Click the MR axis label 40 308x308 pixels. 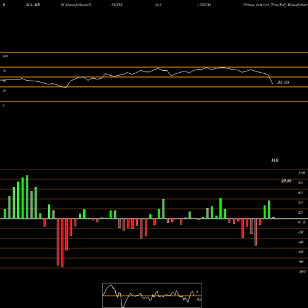301,203
